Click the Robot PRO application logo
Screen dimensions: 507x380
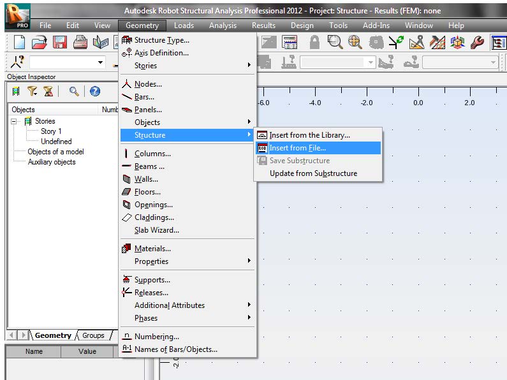point(18,17)
